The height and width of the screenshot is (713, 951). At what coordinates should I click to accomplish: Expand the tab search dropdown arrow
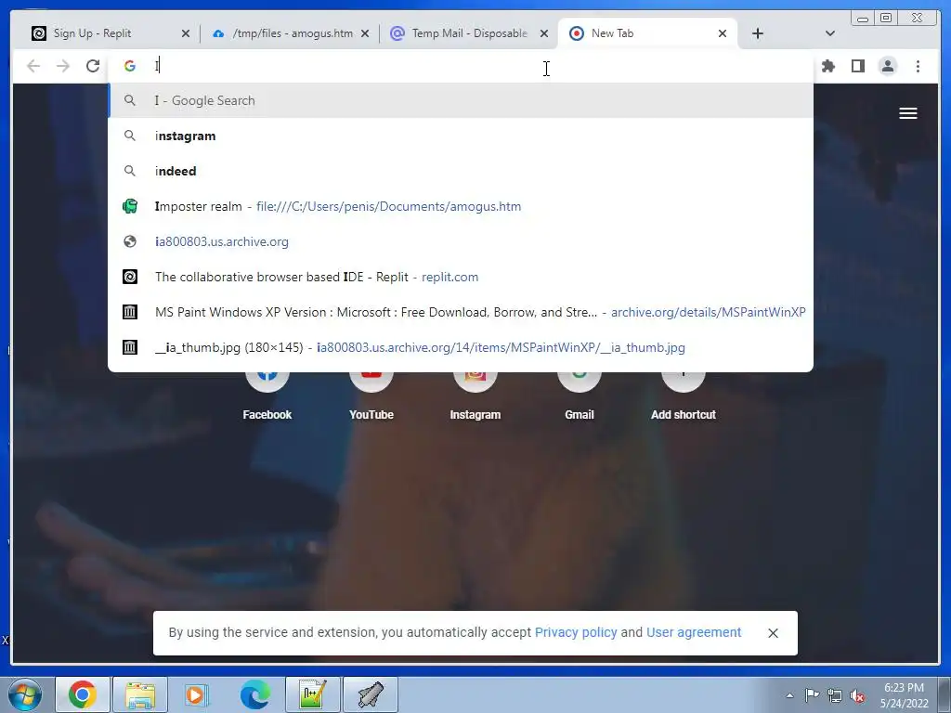coord(830,34)
